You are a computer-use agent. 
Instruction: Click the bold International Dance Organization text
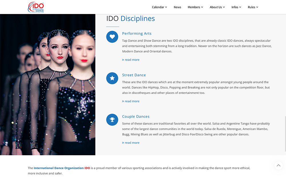(59, 168)
